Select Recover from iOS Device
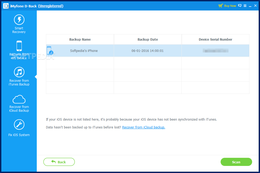Viewport: 260px width, 173px height. point(19,50)
